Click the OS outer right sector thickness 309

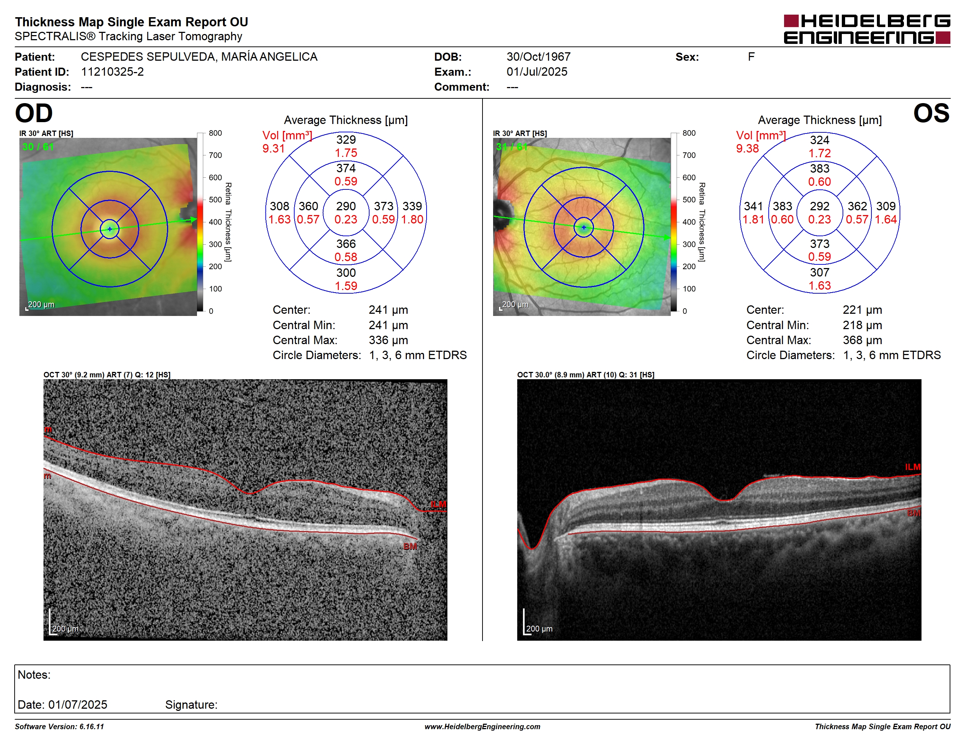coord(885,206)
